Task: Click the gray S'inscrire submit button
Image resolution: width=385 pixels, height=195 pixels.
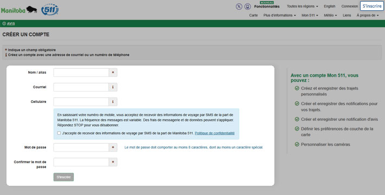Action: tap(63, 177)
